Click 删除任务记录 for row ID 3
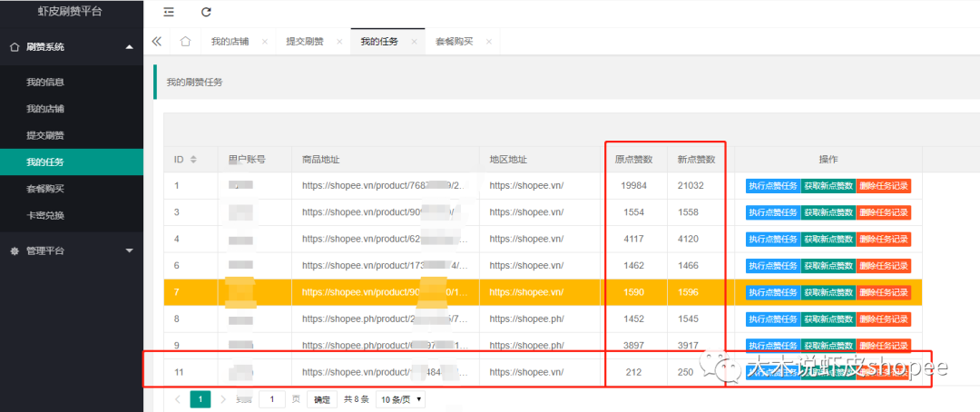This screenshot has height=412, width=980. (x=883, y=212)
